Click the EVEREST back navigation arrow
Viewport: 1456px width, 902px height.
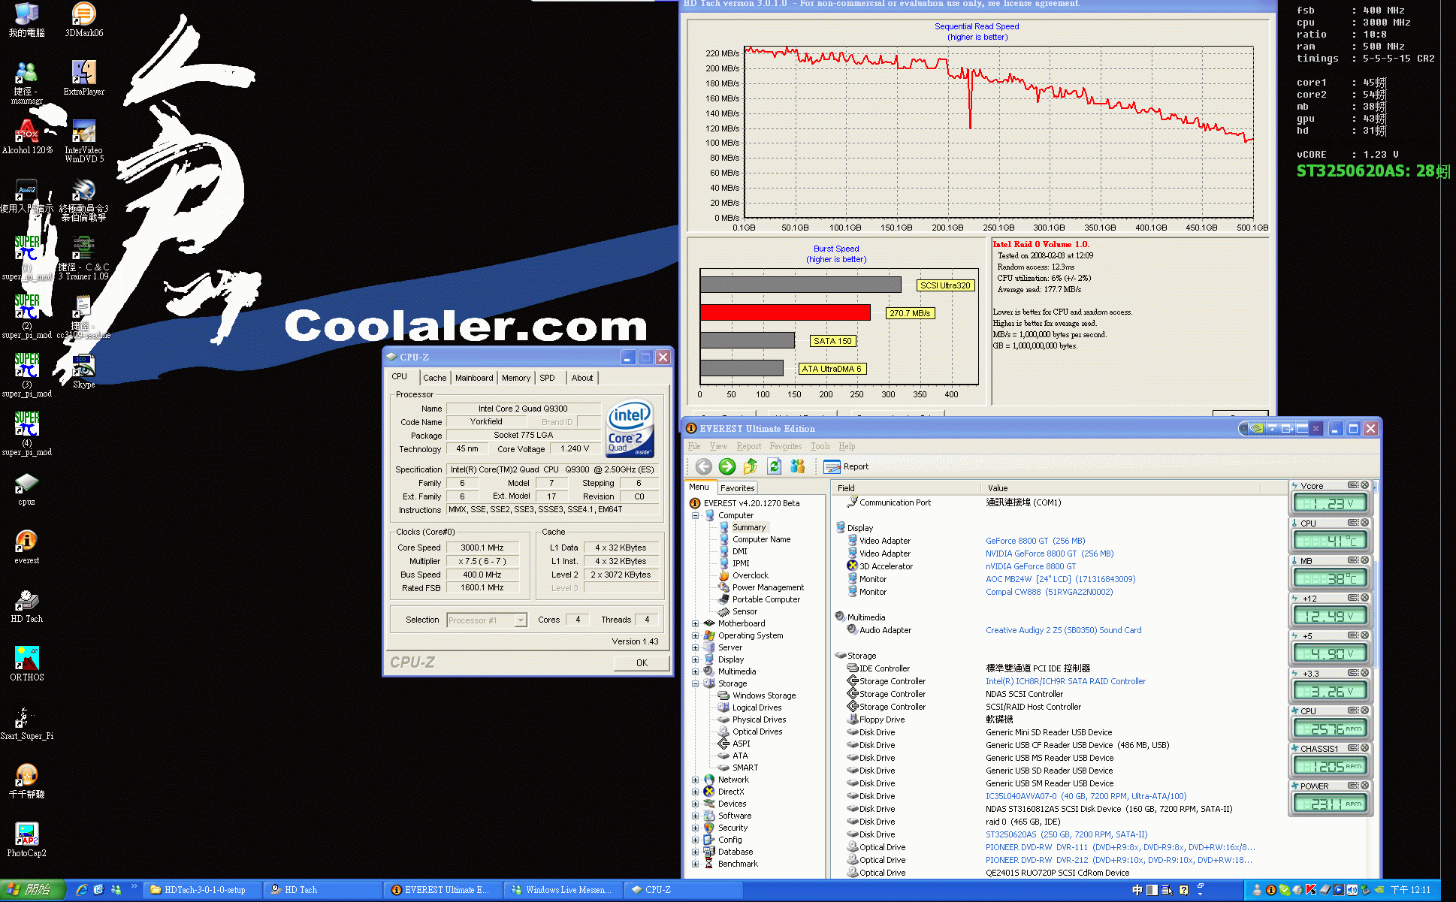point(703,466)
